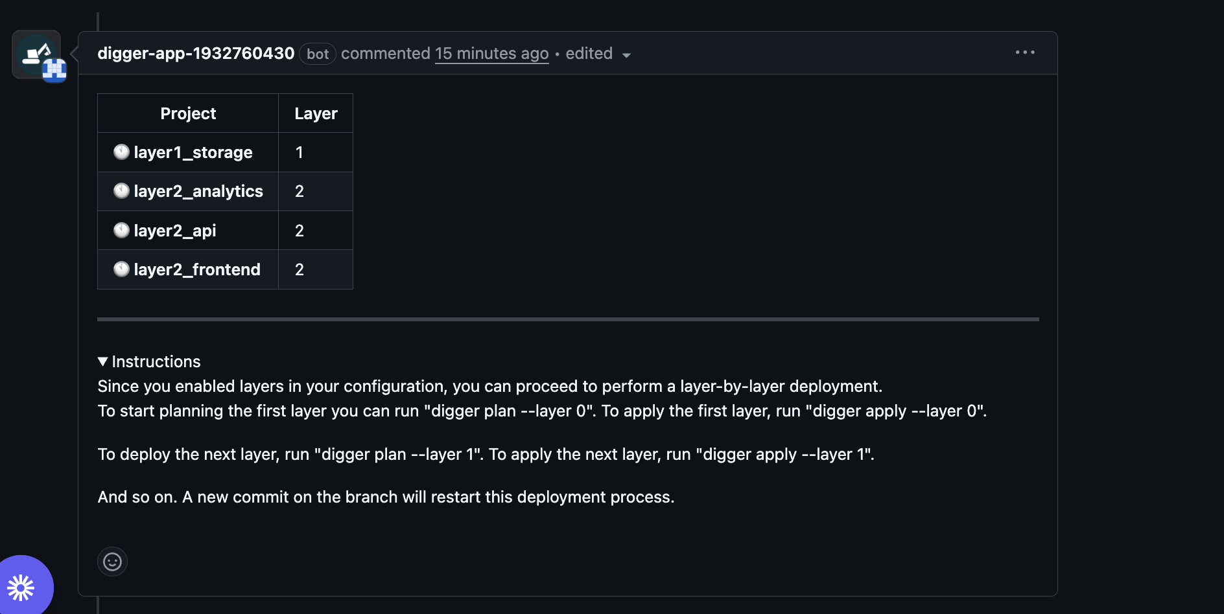Viewport: 1224px width, 614px height.
Task: Collapse the Instructions section
Action: [149, 361]
